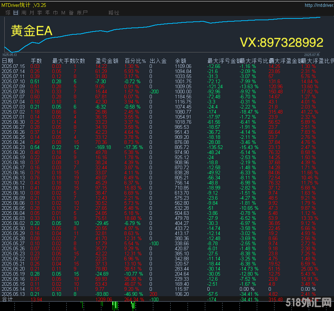Click the -29.45 loss amount
This screenshot has height=311, width=334.
[102, 223]
